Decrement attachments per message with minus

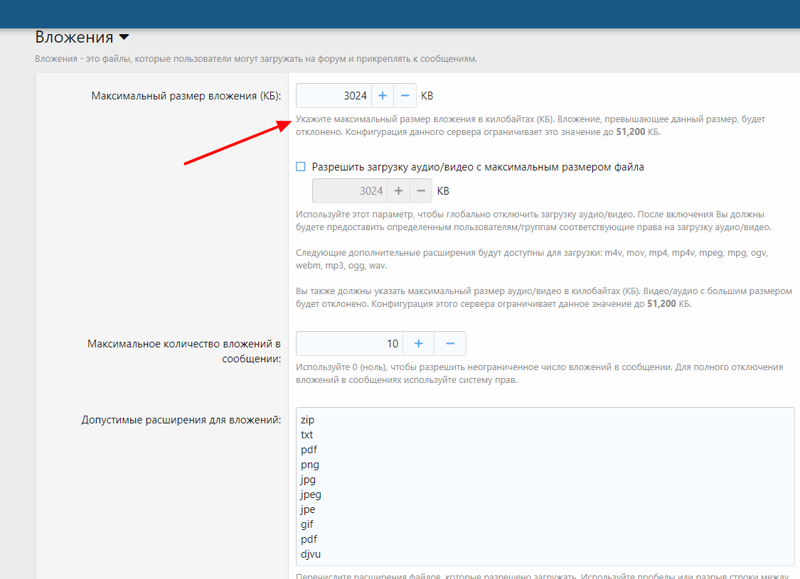click(450, 344)
